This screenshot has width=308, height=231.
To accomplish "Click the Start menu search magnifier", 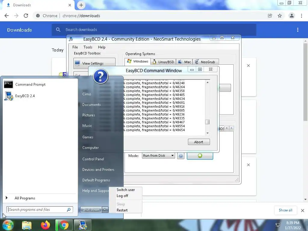I will click(69, 210).
